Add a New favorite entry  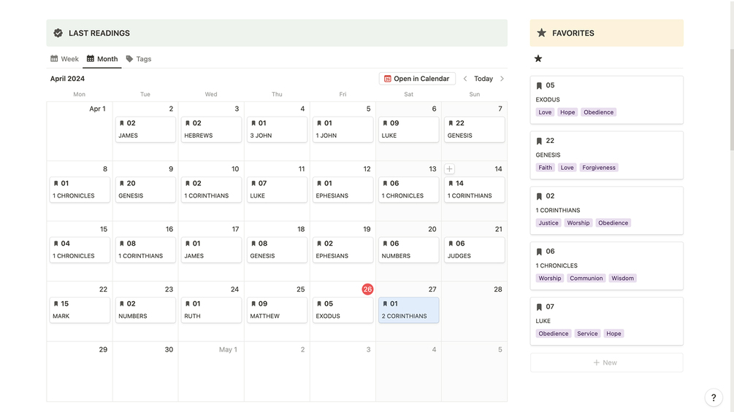click(x=606, y=362)
